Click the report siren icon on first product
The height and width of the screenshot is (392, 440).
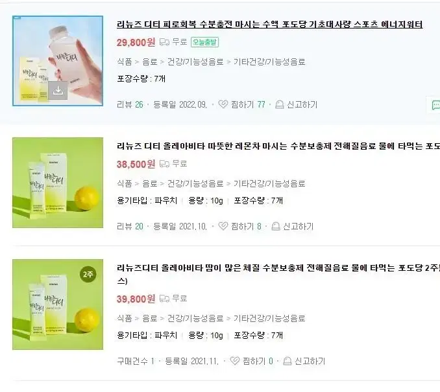(279, 104)
